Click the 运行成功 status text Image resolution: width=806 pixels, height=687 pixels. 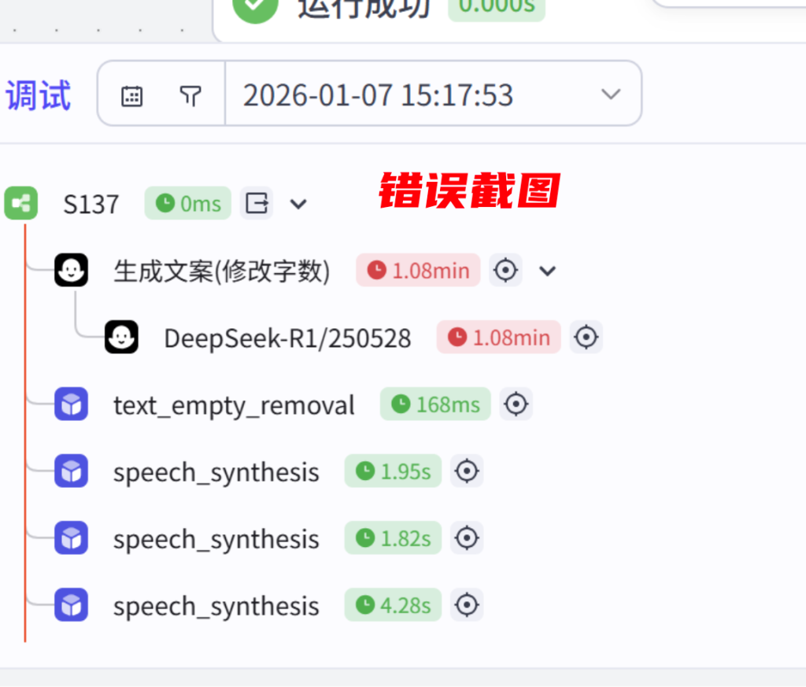pyautogui.click(x=364, y=8)
